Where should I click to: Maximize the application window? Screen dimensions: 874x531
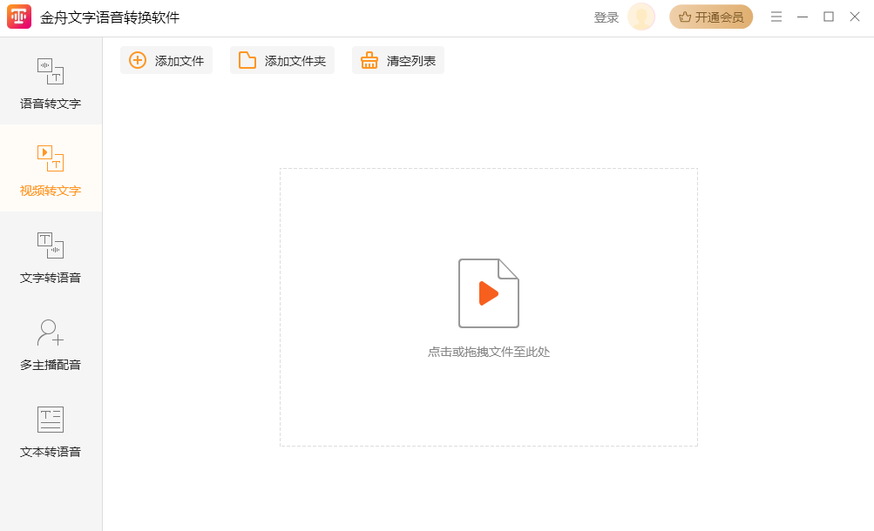tap(829, 17)
